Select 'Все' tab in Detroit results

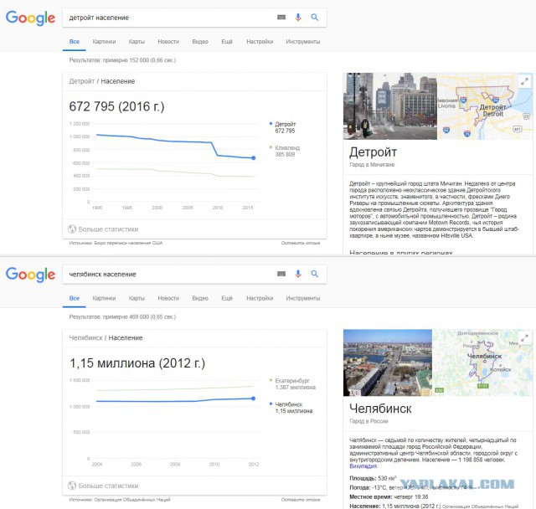[x=75, y=42]
